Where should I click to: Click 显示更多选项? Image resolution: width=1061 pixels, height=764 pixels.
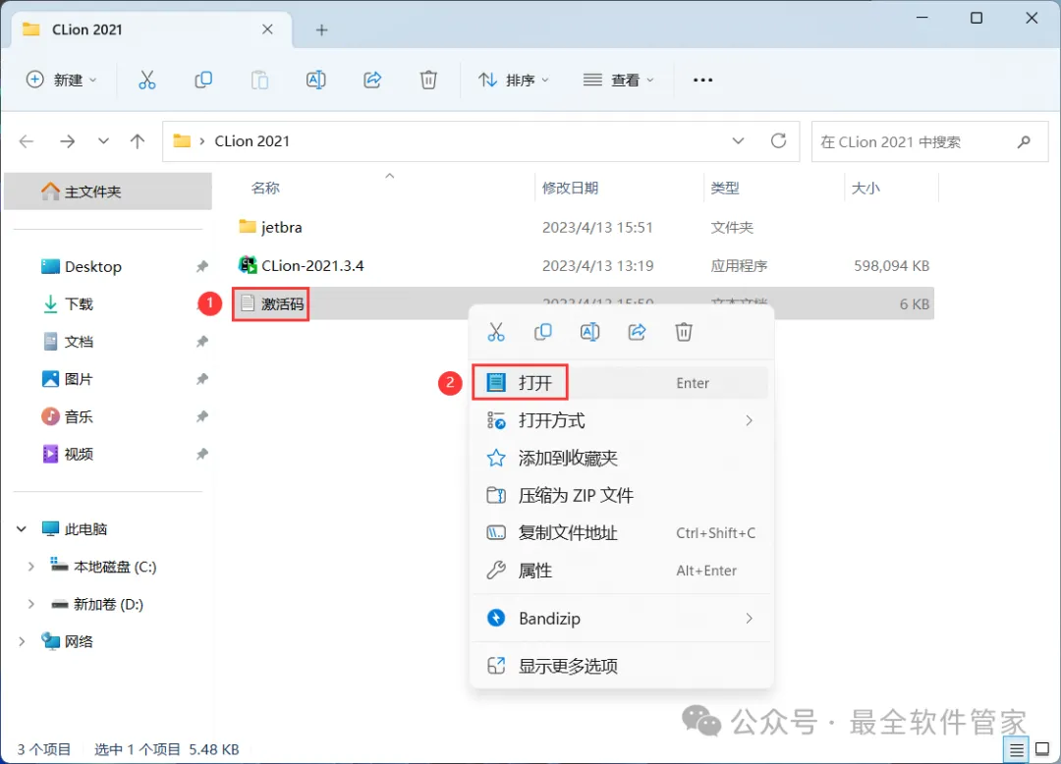[621, 666]
